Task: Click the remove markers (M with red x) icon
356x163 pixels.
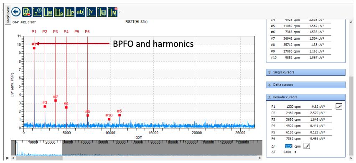Action: [113, 12]
